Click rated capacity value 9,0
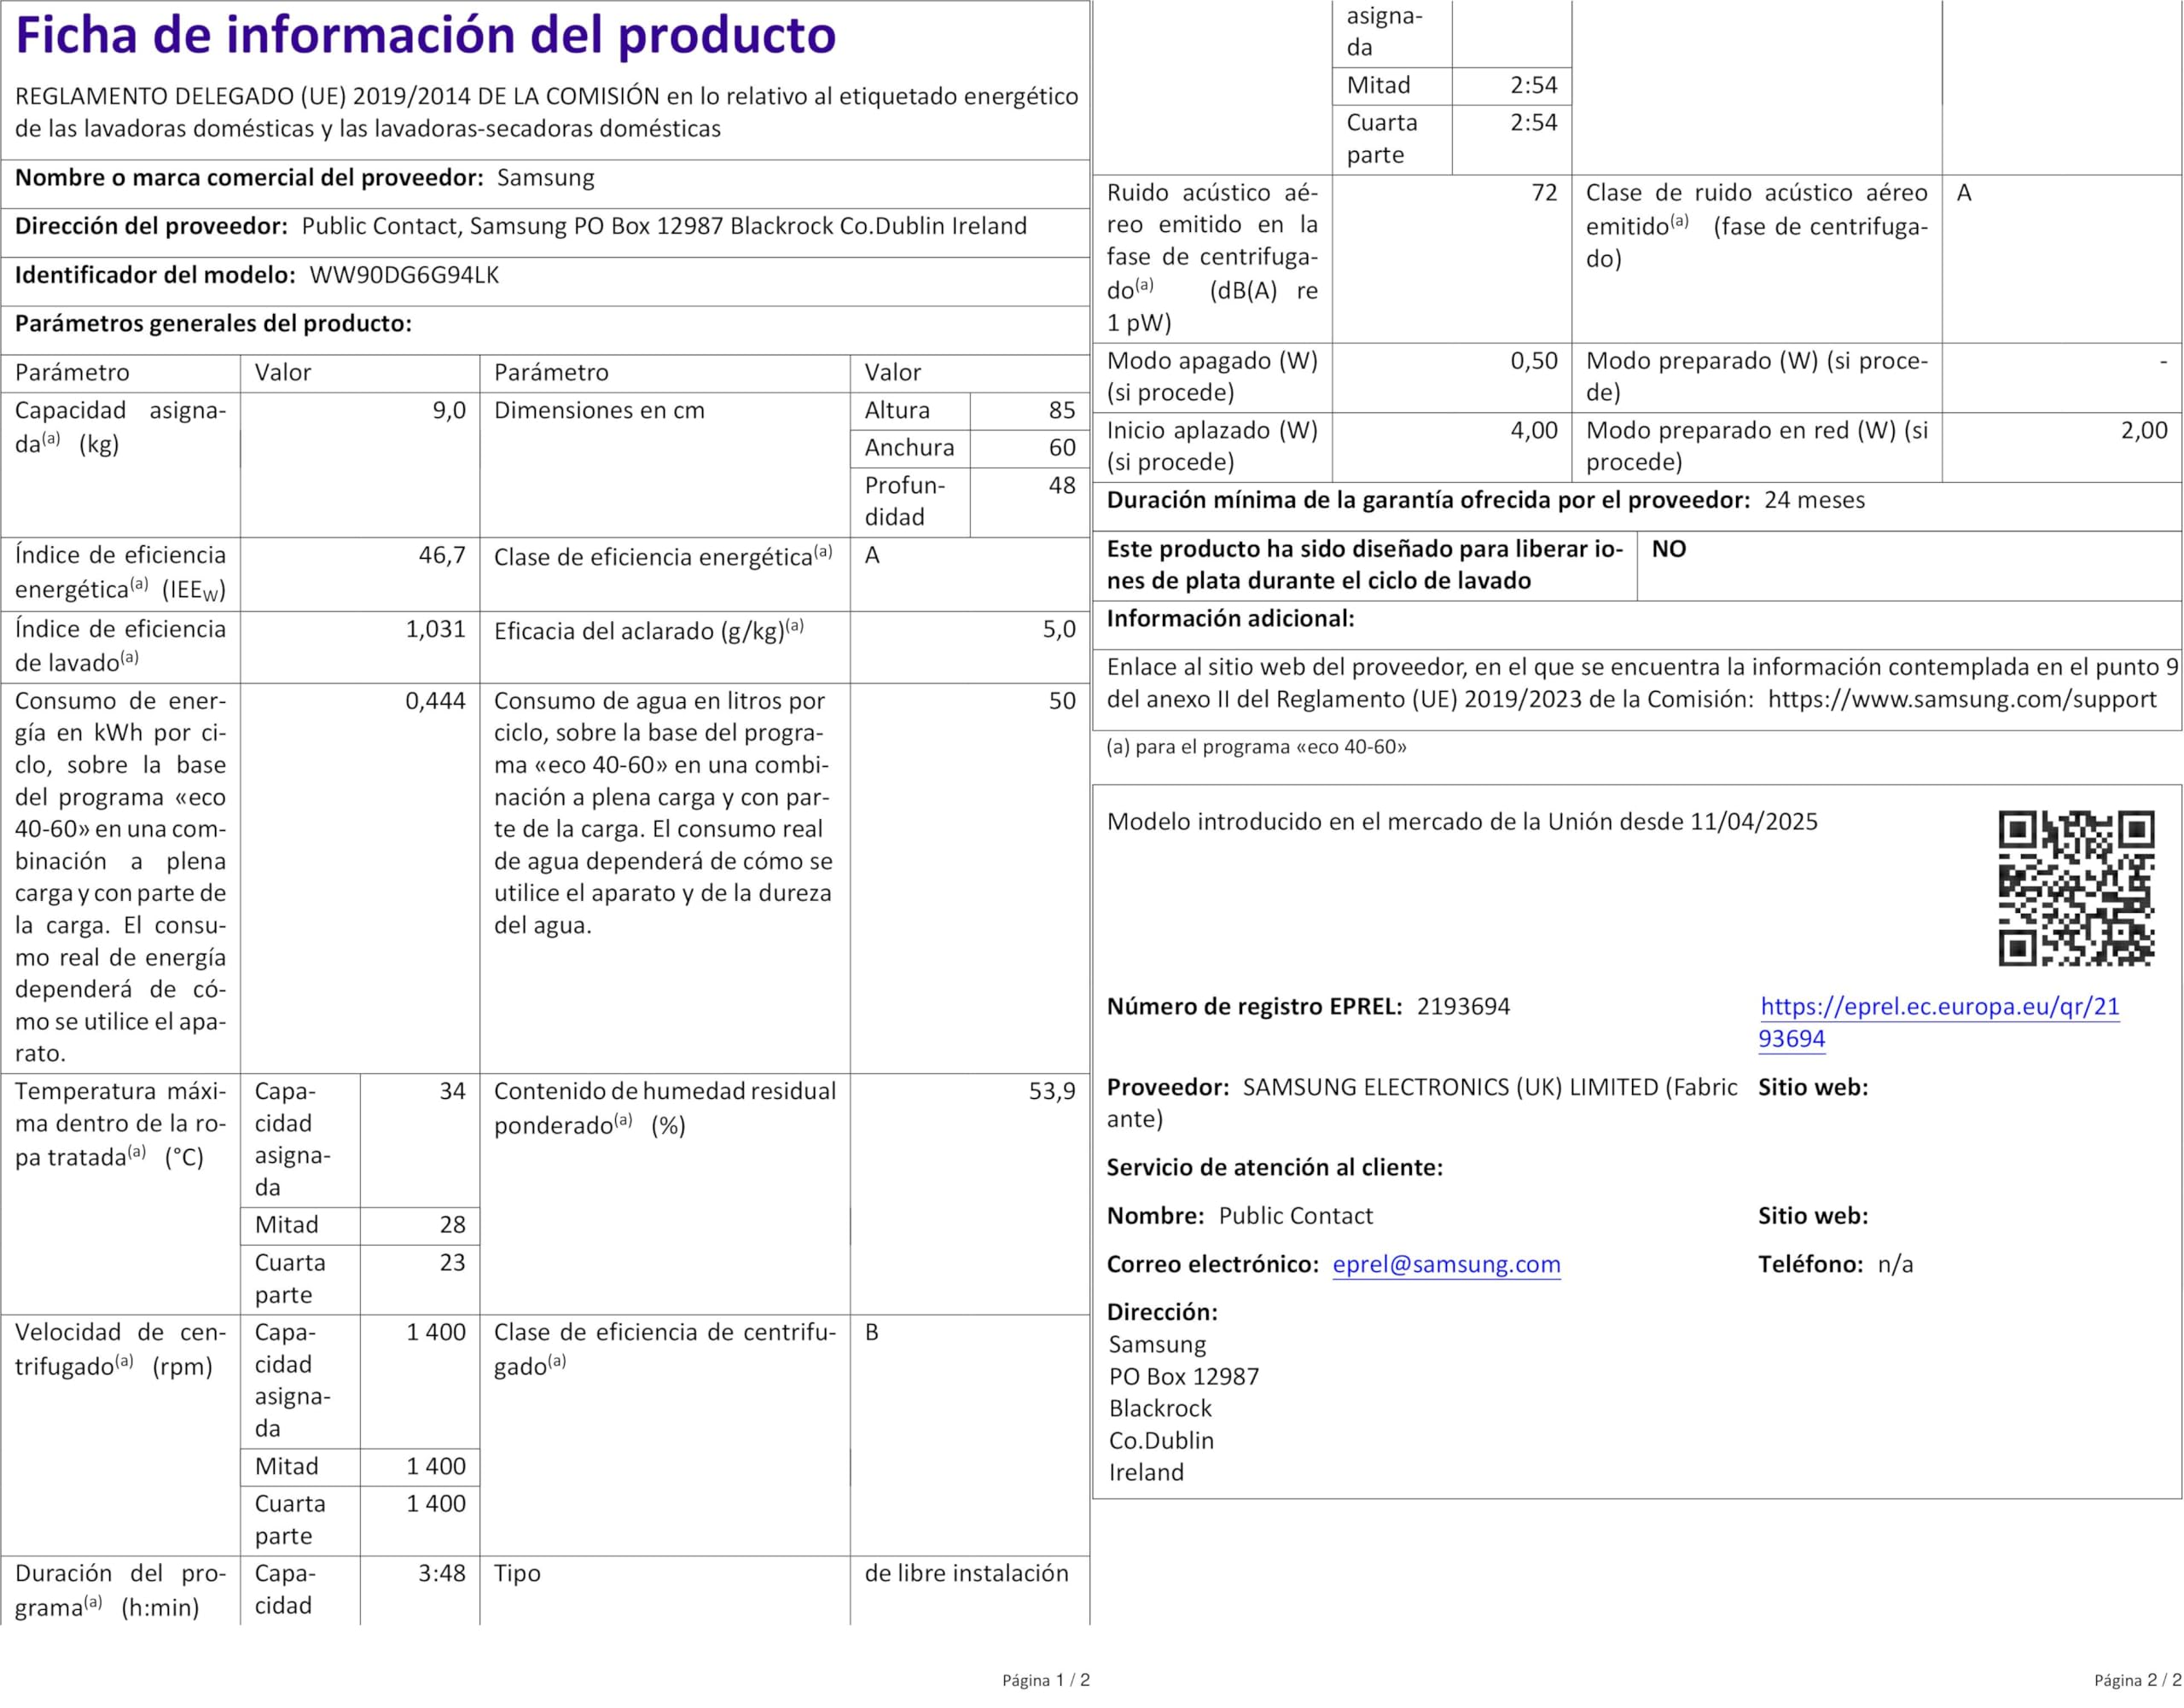The width and height of the screenshot is (2184, 1708). pos(449,410)
